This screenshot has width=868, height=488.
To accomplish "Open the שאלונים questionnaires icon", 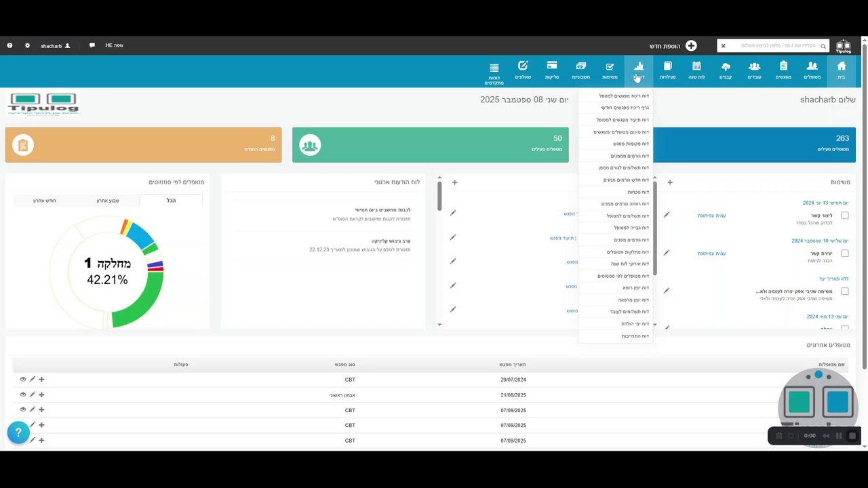I will click(523, 70).
